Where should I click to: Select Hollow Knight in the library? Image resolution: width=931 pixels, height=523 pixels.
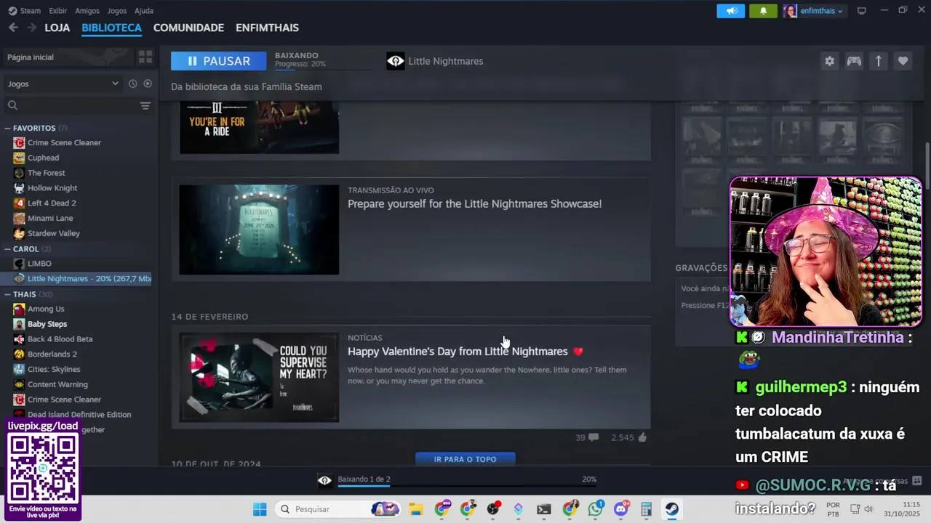(x=52, y=188)
